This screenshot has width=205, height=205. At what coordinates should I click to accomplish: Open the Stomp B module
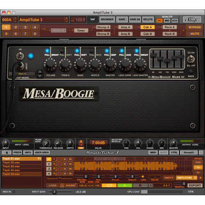pos(103,34)
